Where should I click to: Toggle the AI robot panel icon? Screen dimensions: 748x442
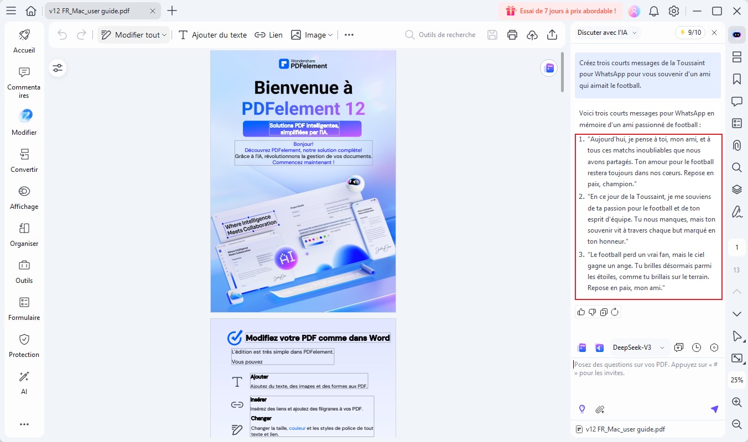[x=736, y=34]
